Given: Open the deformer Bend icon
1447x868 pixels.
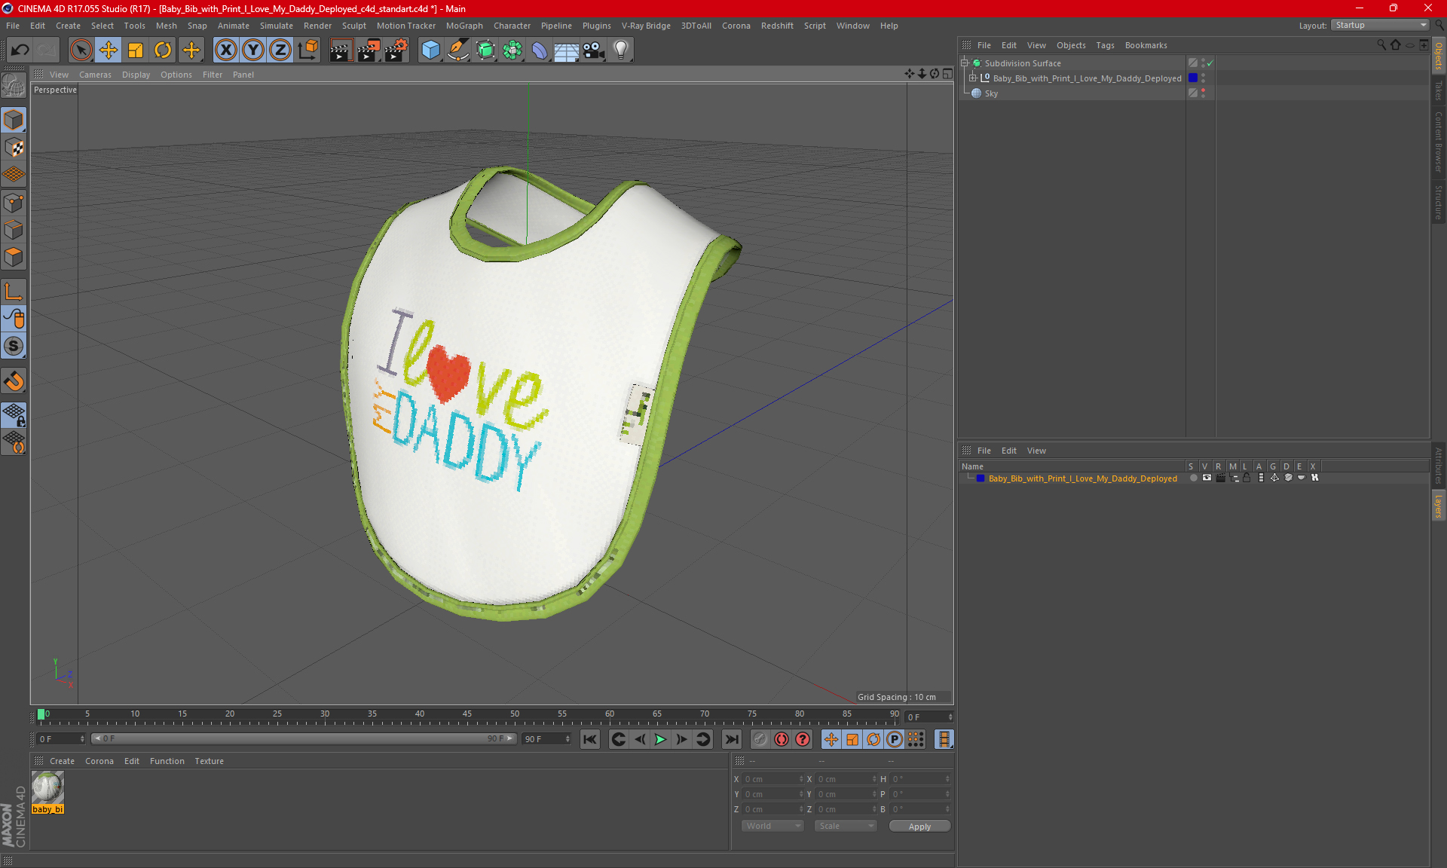Looking at the screenshot, I should [540, 50].
